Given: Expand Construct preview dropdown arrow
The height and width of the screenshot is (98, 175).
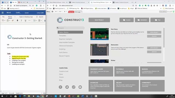Looking at the screenshot, I should click(x=66, y=11).
